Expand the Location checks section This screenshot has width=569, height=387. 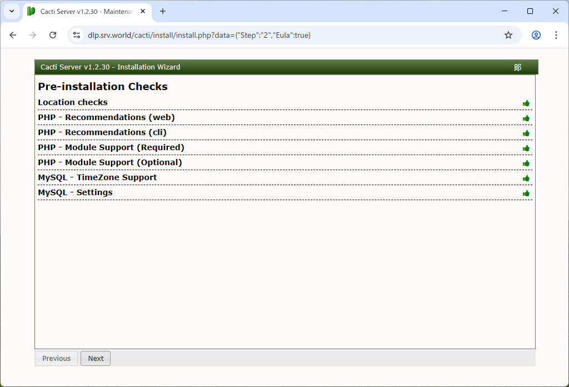tap(73, 102)
